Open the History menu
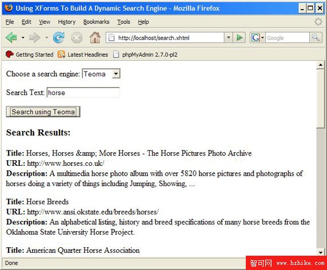Viewport: 327px width, 270px height. click(x=67, y=22)
